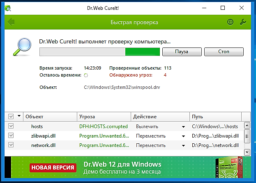
Task: Click the Dr.Web CureIt! title bar icon
Action: point(8,8)
